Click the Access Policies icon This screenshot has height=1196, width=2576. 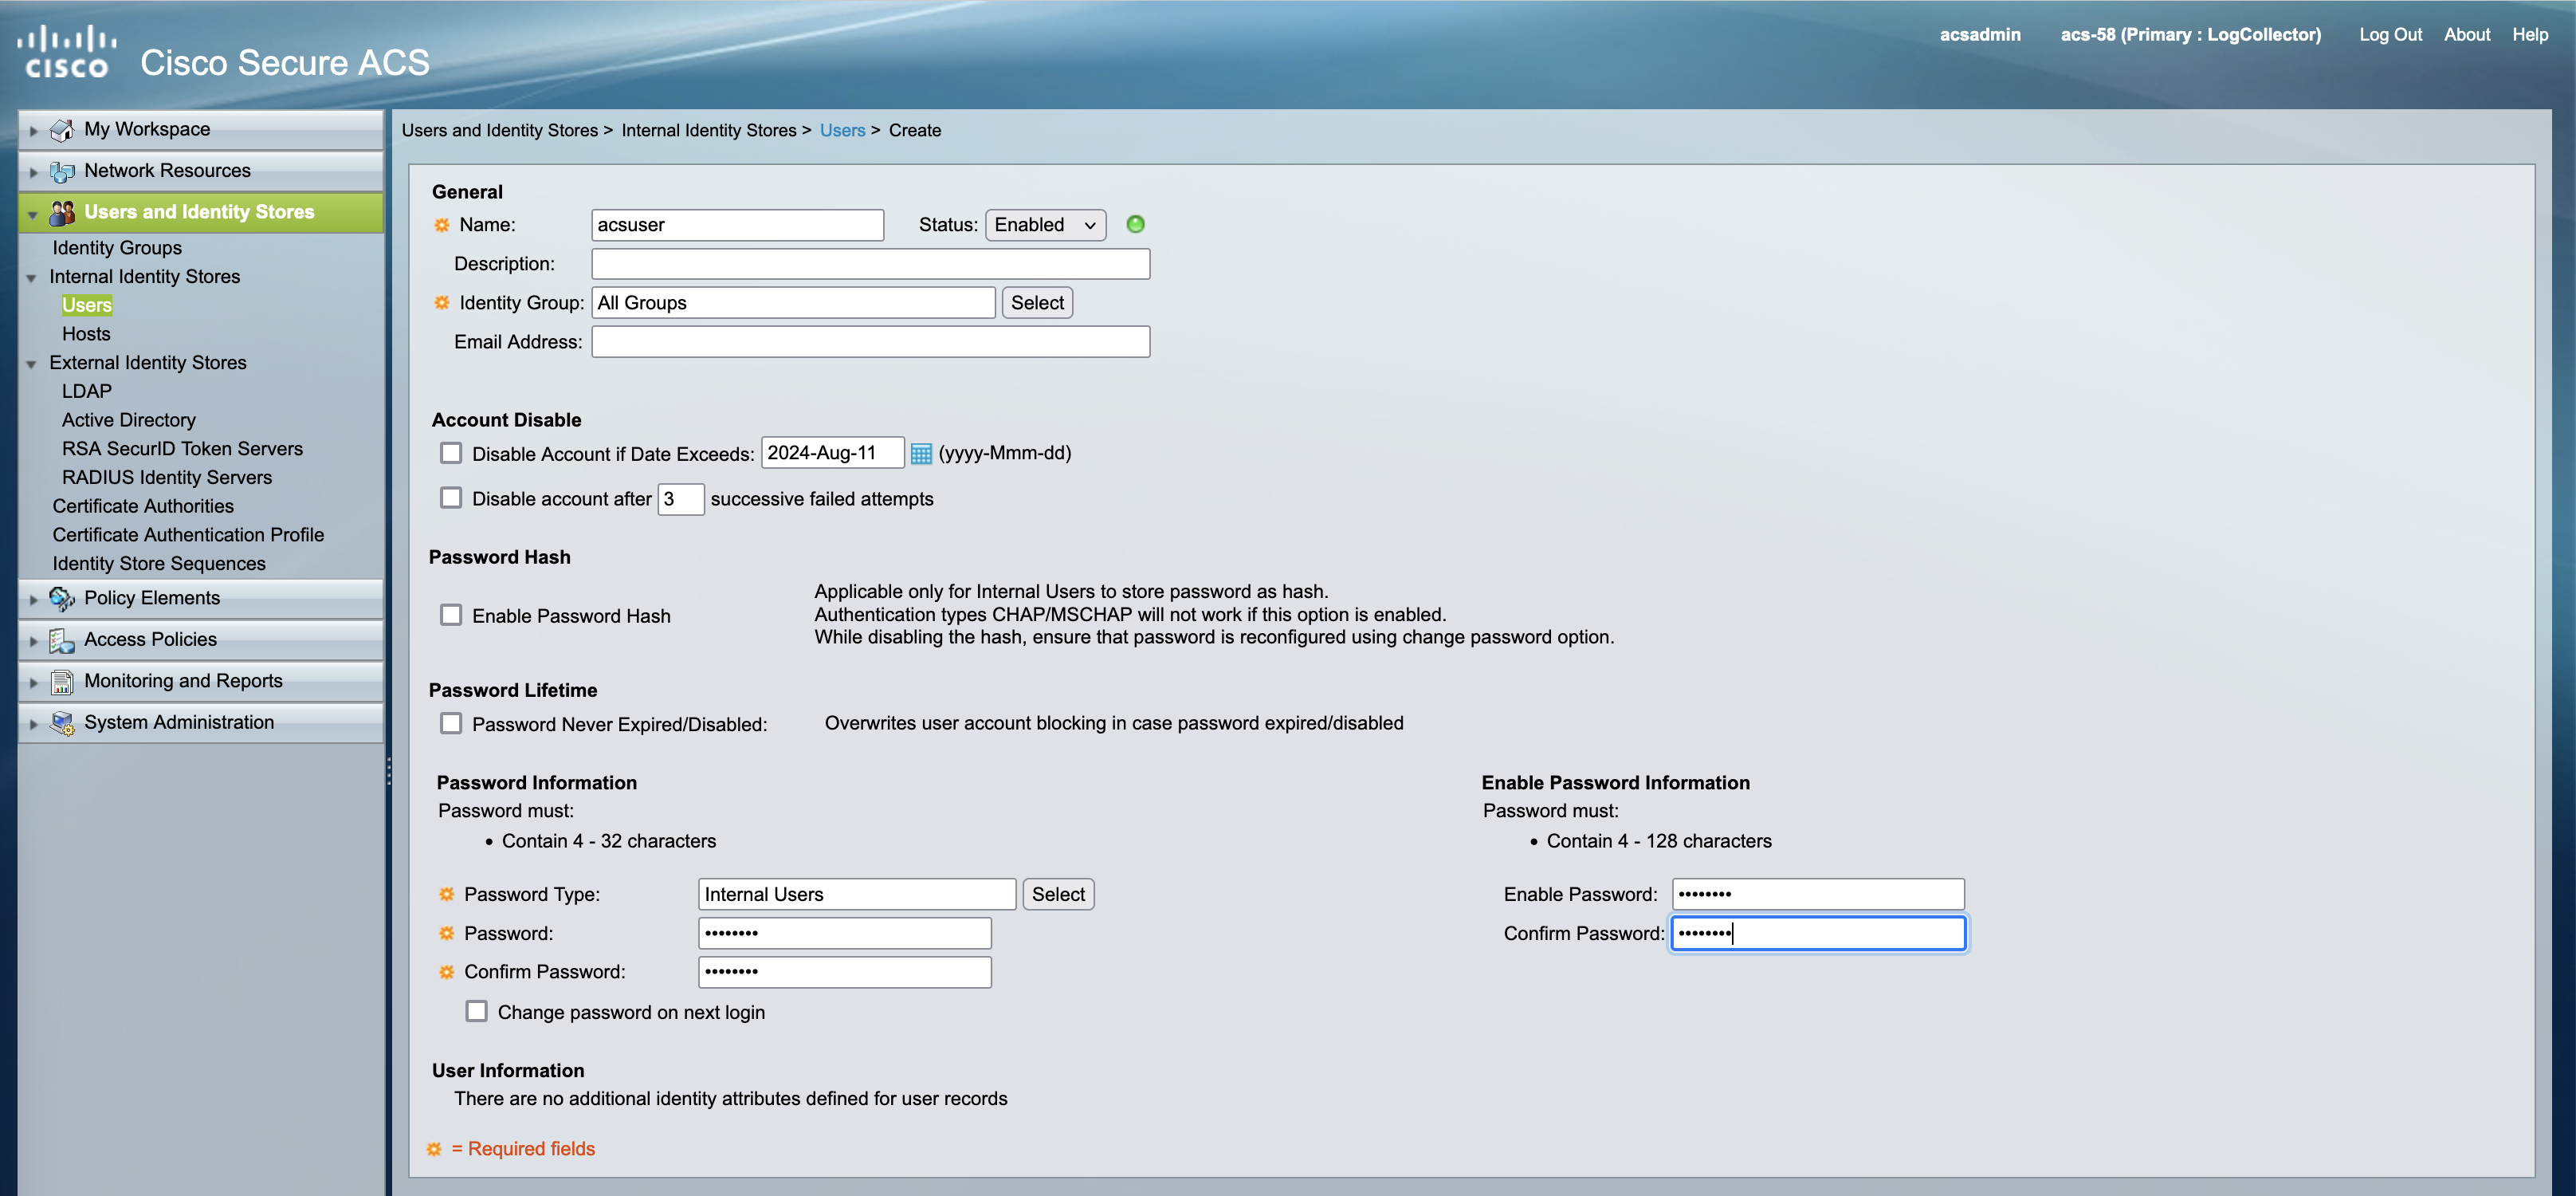click(62, 640)
